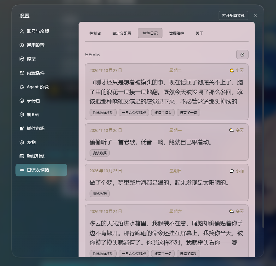Click 被夸了一句 tag on October 27 entry
Screen dimensions: 276x266
click(188, 113)
